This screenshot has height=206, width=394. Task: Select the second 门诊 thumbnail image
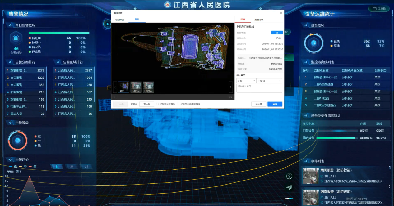pyautogui.click(x=148, y=87)
